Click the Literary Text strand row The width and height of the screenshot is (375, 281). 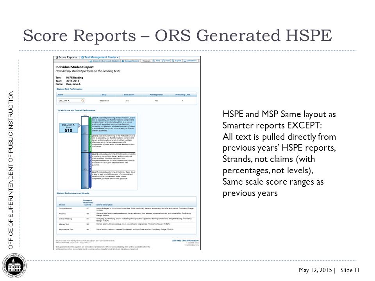pyautogui.click(x=127, y=224)
